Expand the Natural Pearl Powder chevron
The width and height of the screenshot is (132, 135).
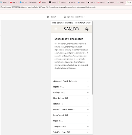88,110
